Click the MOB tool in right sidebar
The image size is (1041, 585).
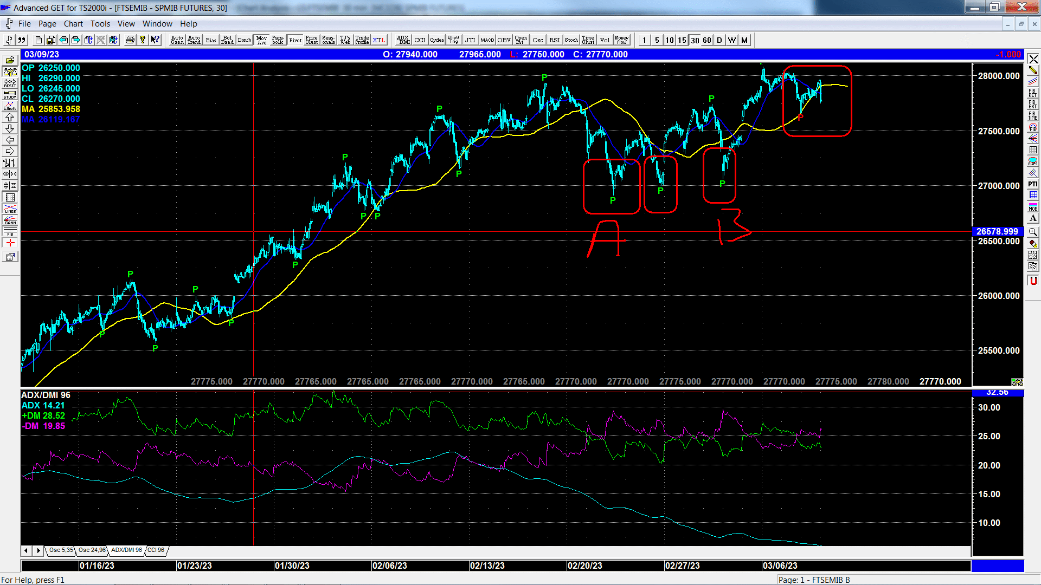[1033, 206]
